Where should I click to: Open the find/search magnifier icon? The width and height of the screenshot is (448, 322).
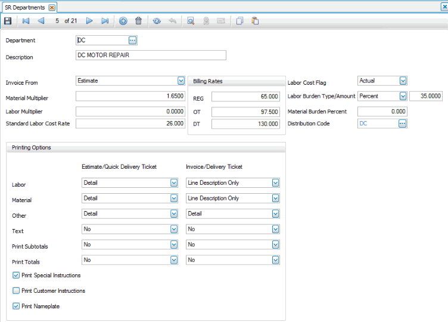(191, 21)
